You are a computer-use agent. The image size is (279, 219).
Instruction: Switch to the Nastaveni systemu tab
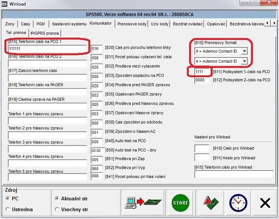click(69, 24)
